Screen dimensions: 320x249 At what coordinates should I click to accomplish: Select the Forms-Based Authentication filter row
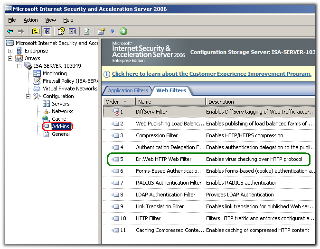[x=209, y=171]
